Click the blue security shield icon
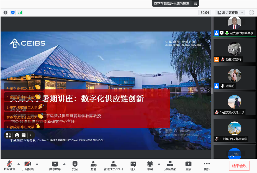This screenshot has height=173, width=257. click(x=13, y=12)
